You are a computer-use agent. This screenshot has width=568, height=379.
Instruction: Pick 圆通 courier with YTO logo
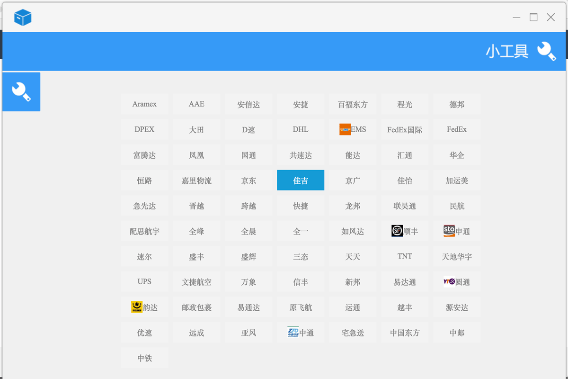[457, 282]
